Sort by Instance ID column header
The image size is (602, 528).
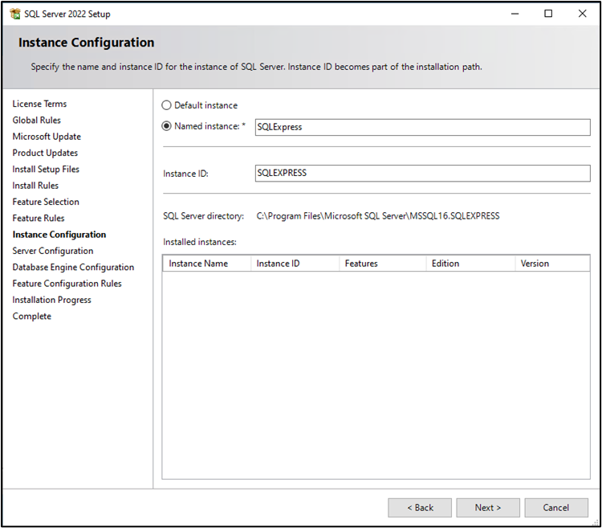point(295,264)
